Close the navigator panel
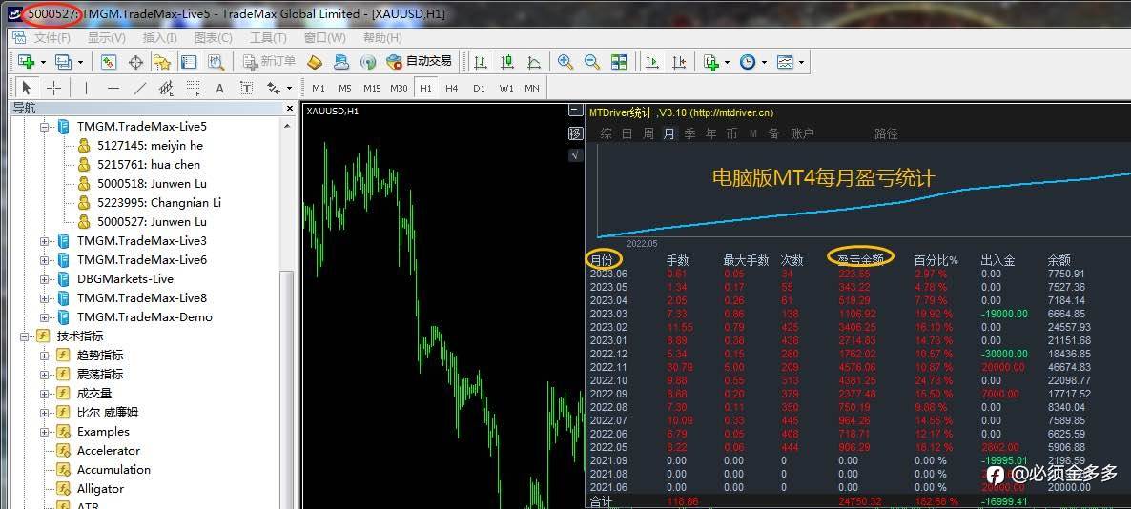The height and width of the screenshot is (509, 1131). point(290,109)
